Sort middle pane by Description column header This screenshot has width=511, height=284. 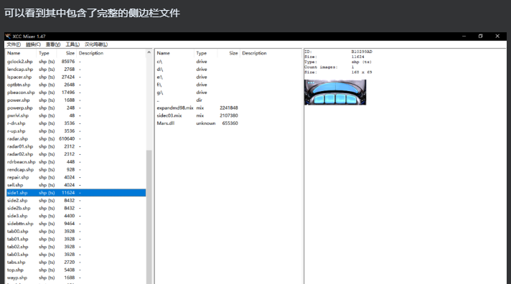coord(271,53)
